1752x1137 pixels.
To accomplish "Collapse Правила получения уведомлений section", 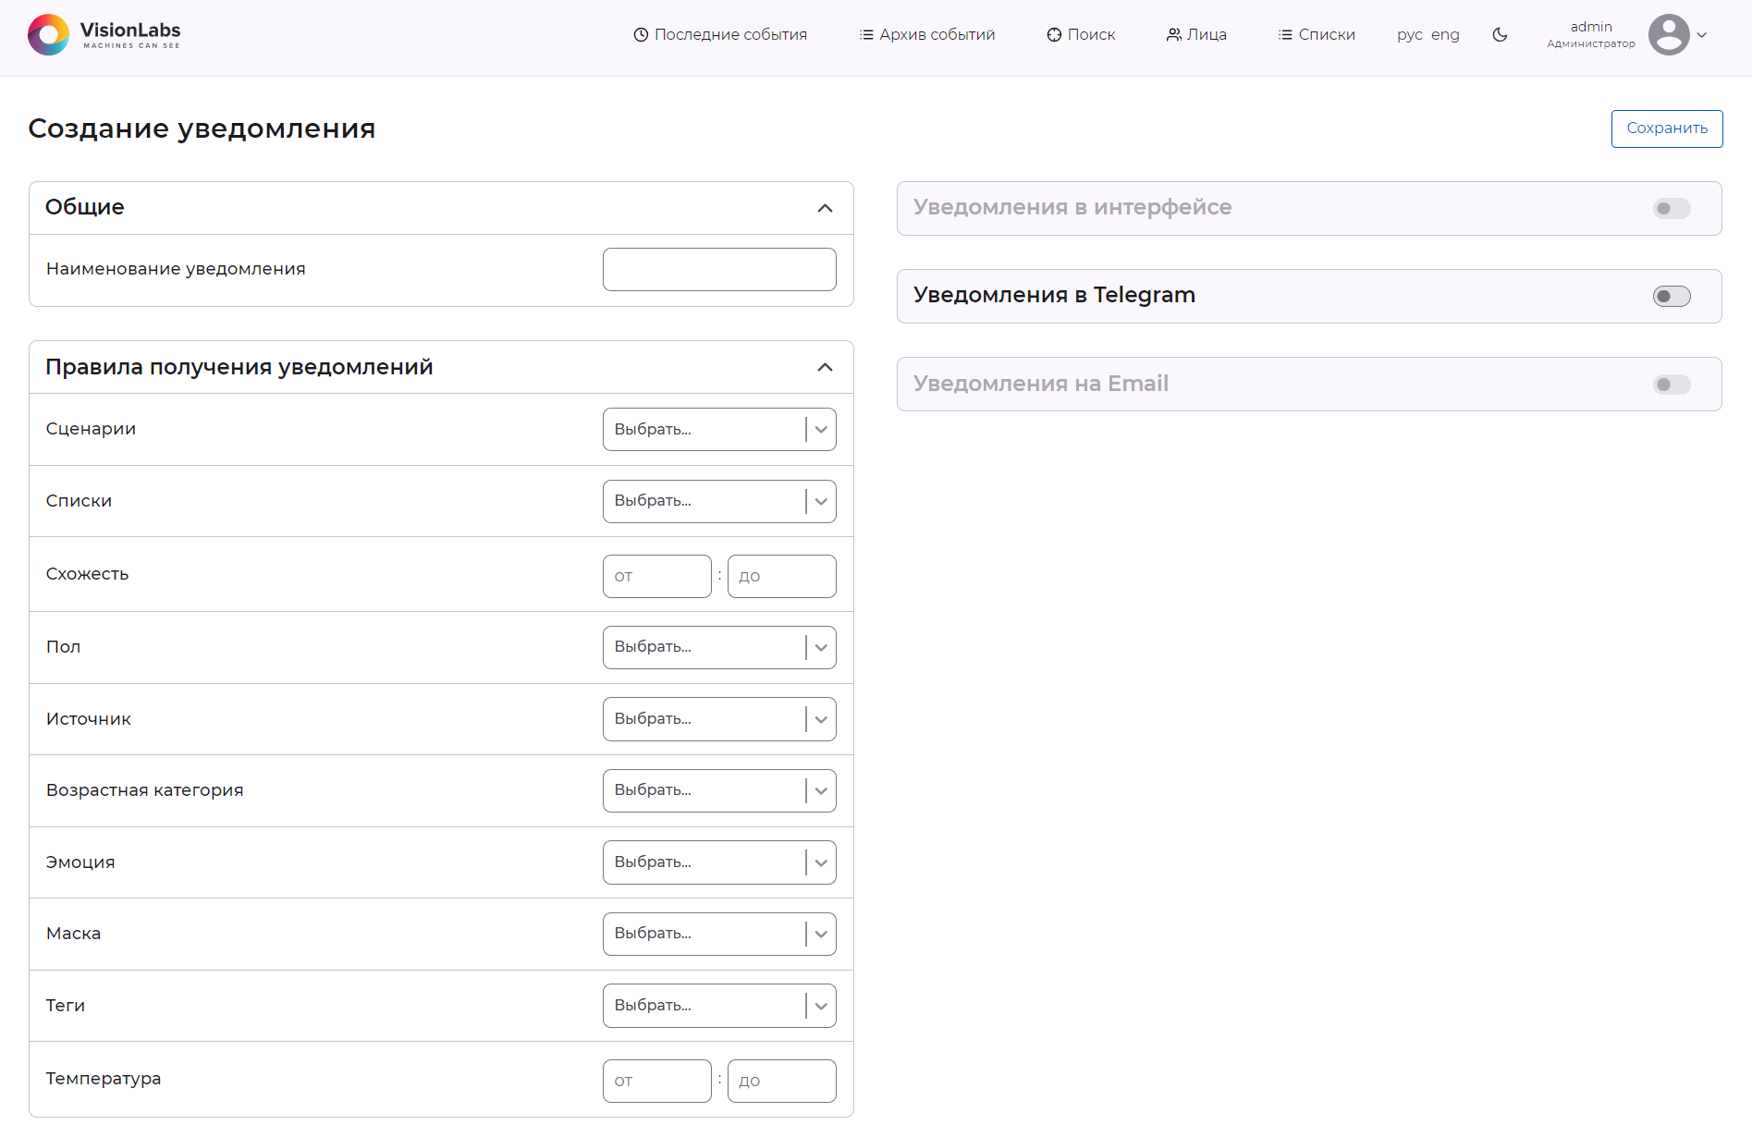I will click(x=825, y=367).
